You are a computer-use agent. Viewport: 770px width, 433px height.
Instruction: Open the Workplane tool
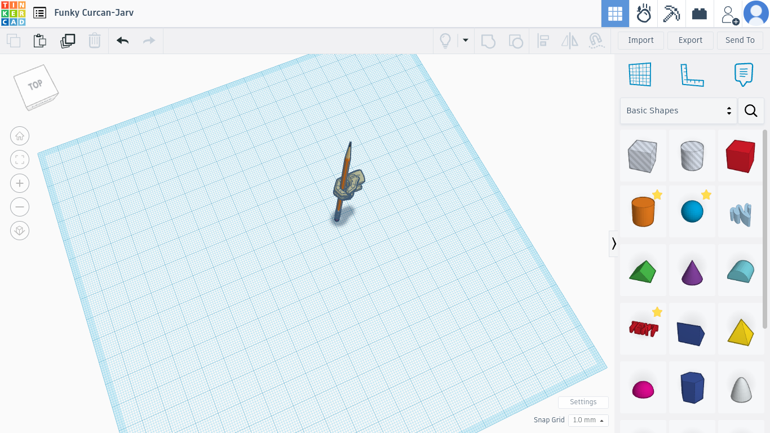(x=640, y=74)
